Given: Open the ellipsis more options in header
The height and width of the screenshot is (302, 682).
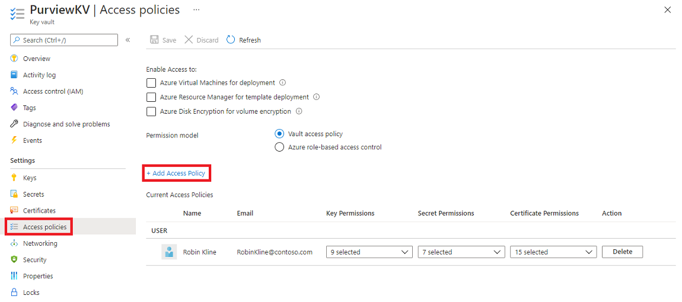Looking at the screenshot, I should 196,10.
